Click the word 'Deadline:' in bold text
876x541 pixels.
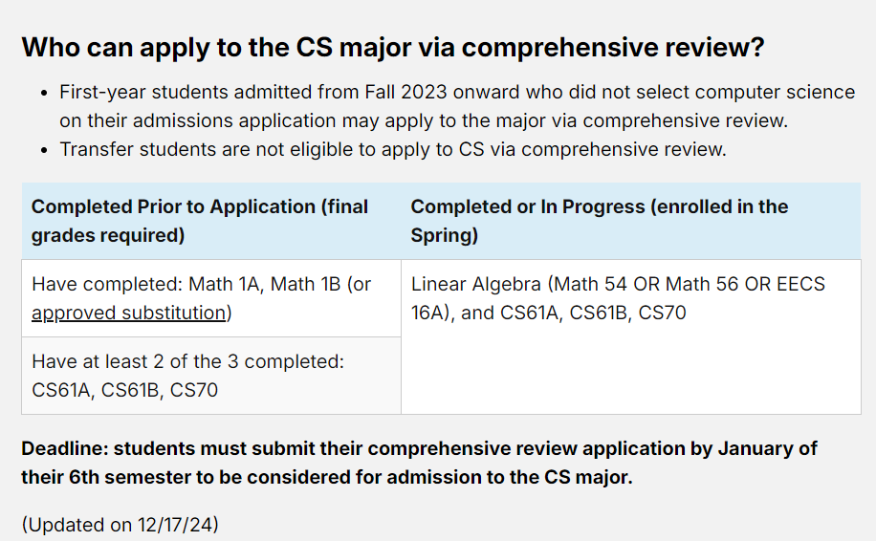coord(64,448)
